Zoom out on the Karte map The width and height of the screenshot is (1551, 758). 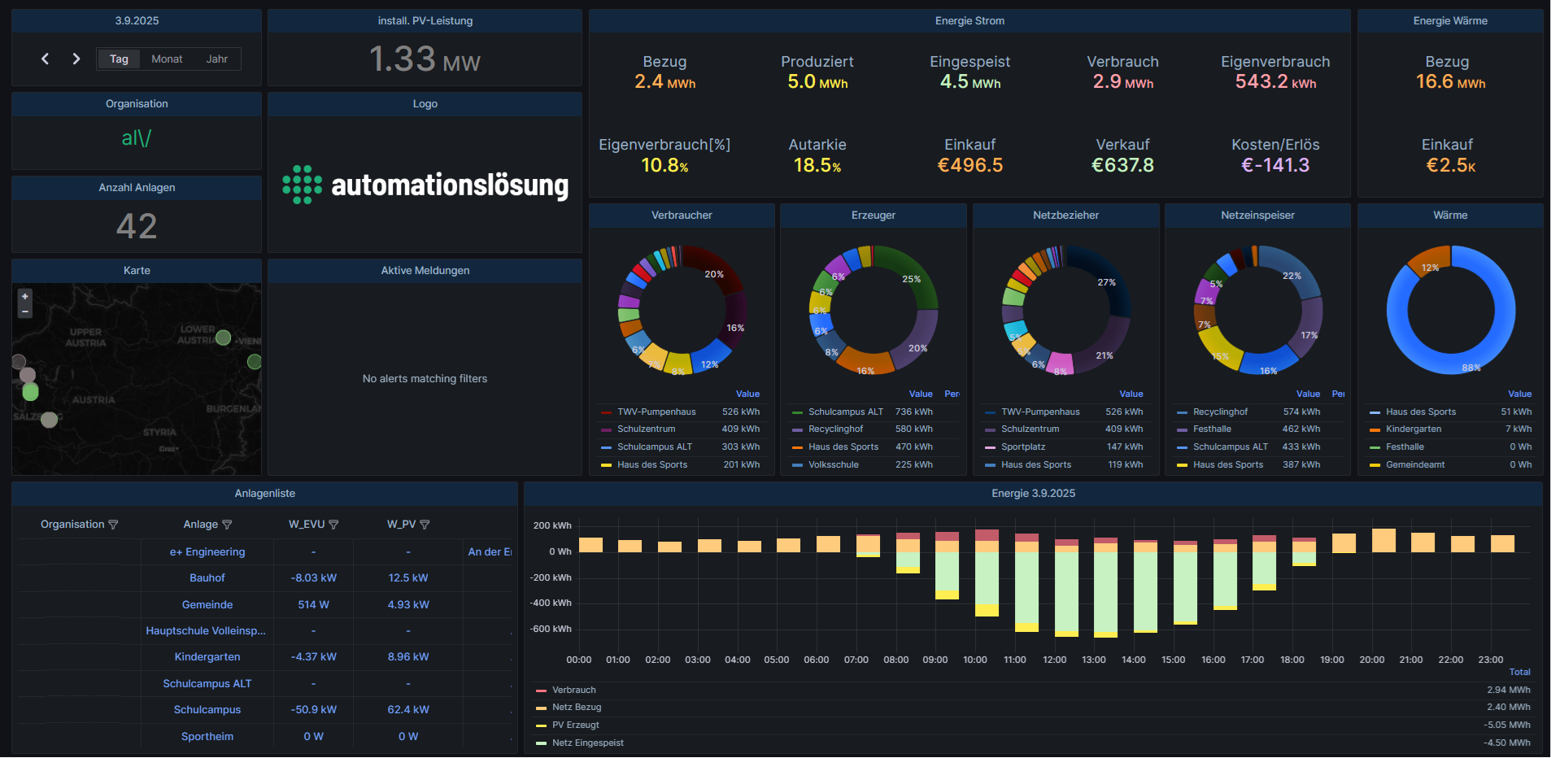click(x=25, y=311)
